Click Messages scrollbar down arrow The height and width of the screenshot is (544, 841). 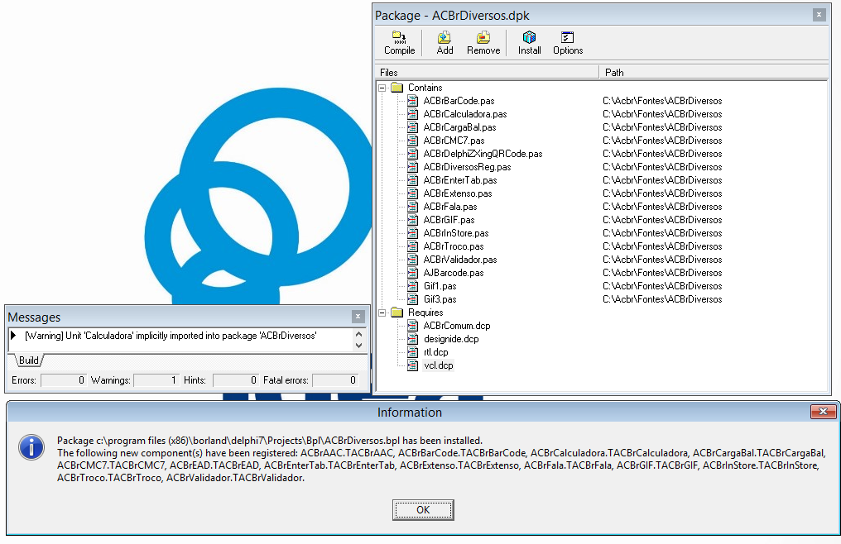(358, 346)
